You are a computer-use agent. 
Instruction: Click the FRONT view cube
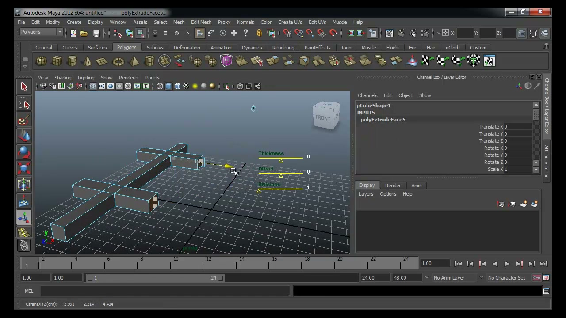326,116
